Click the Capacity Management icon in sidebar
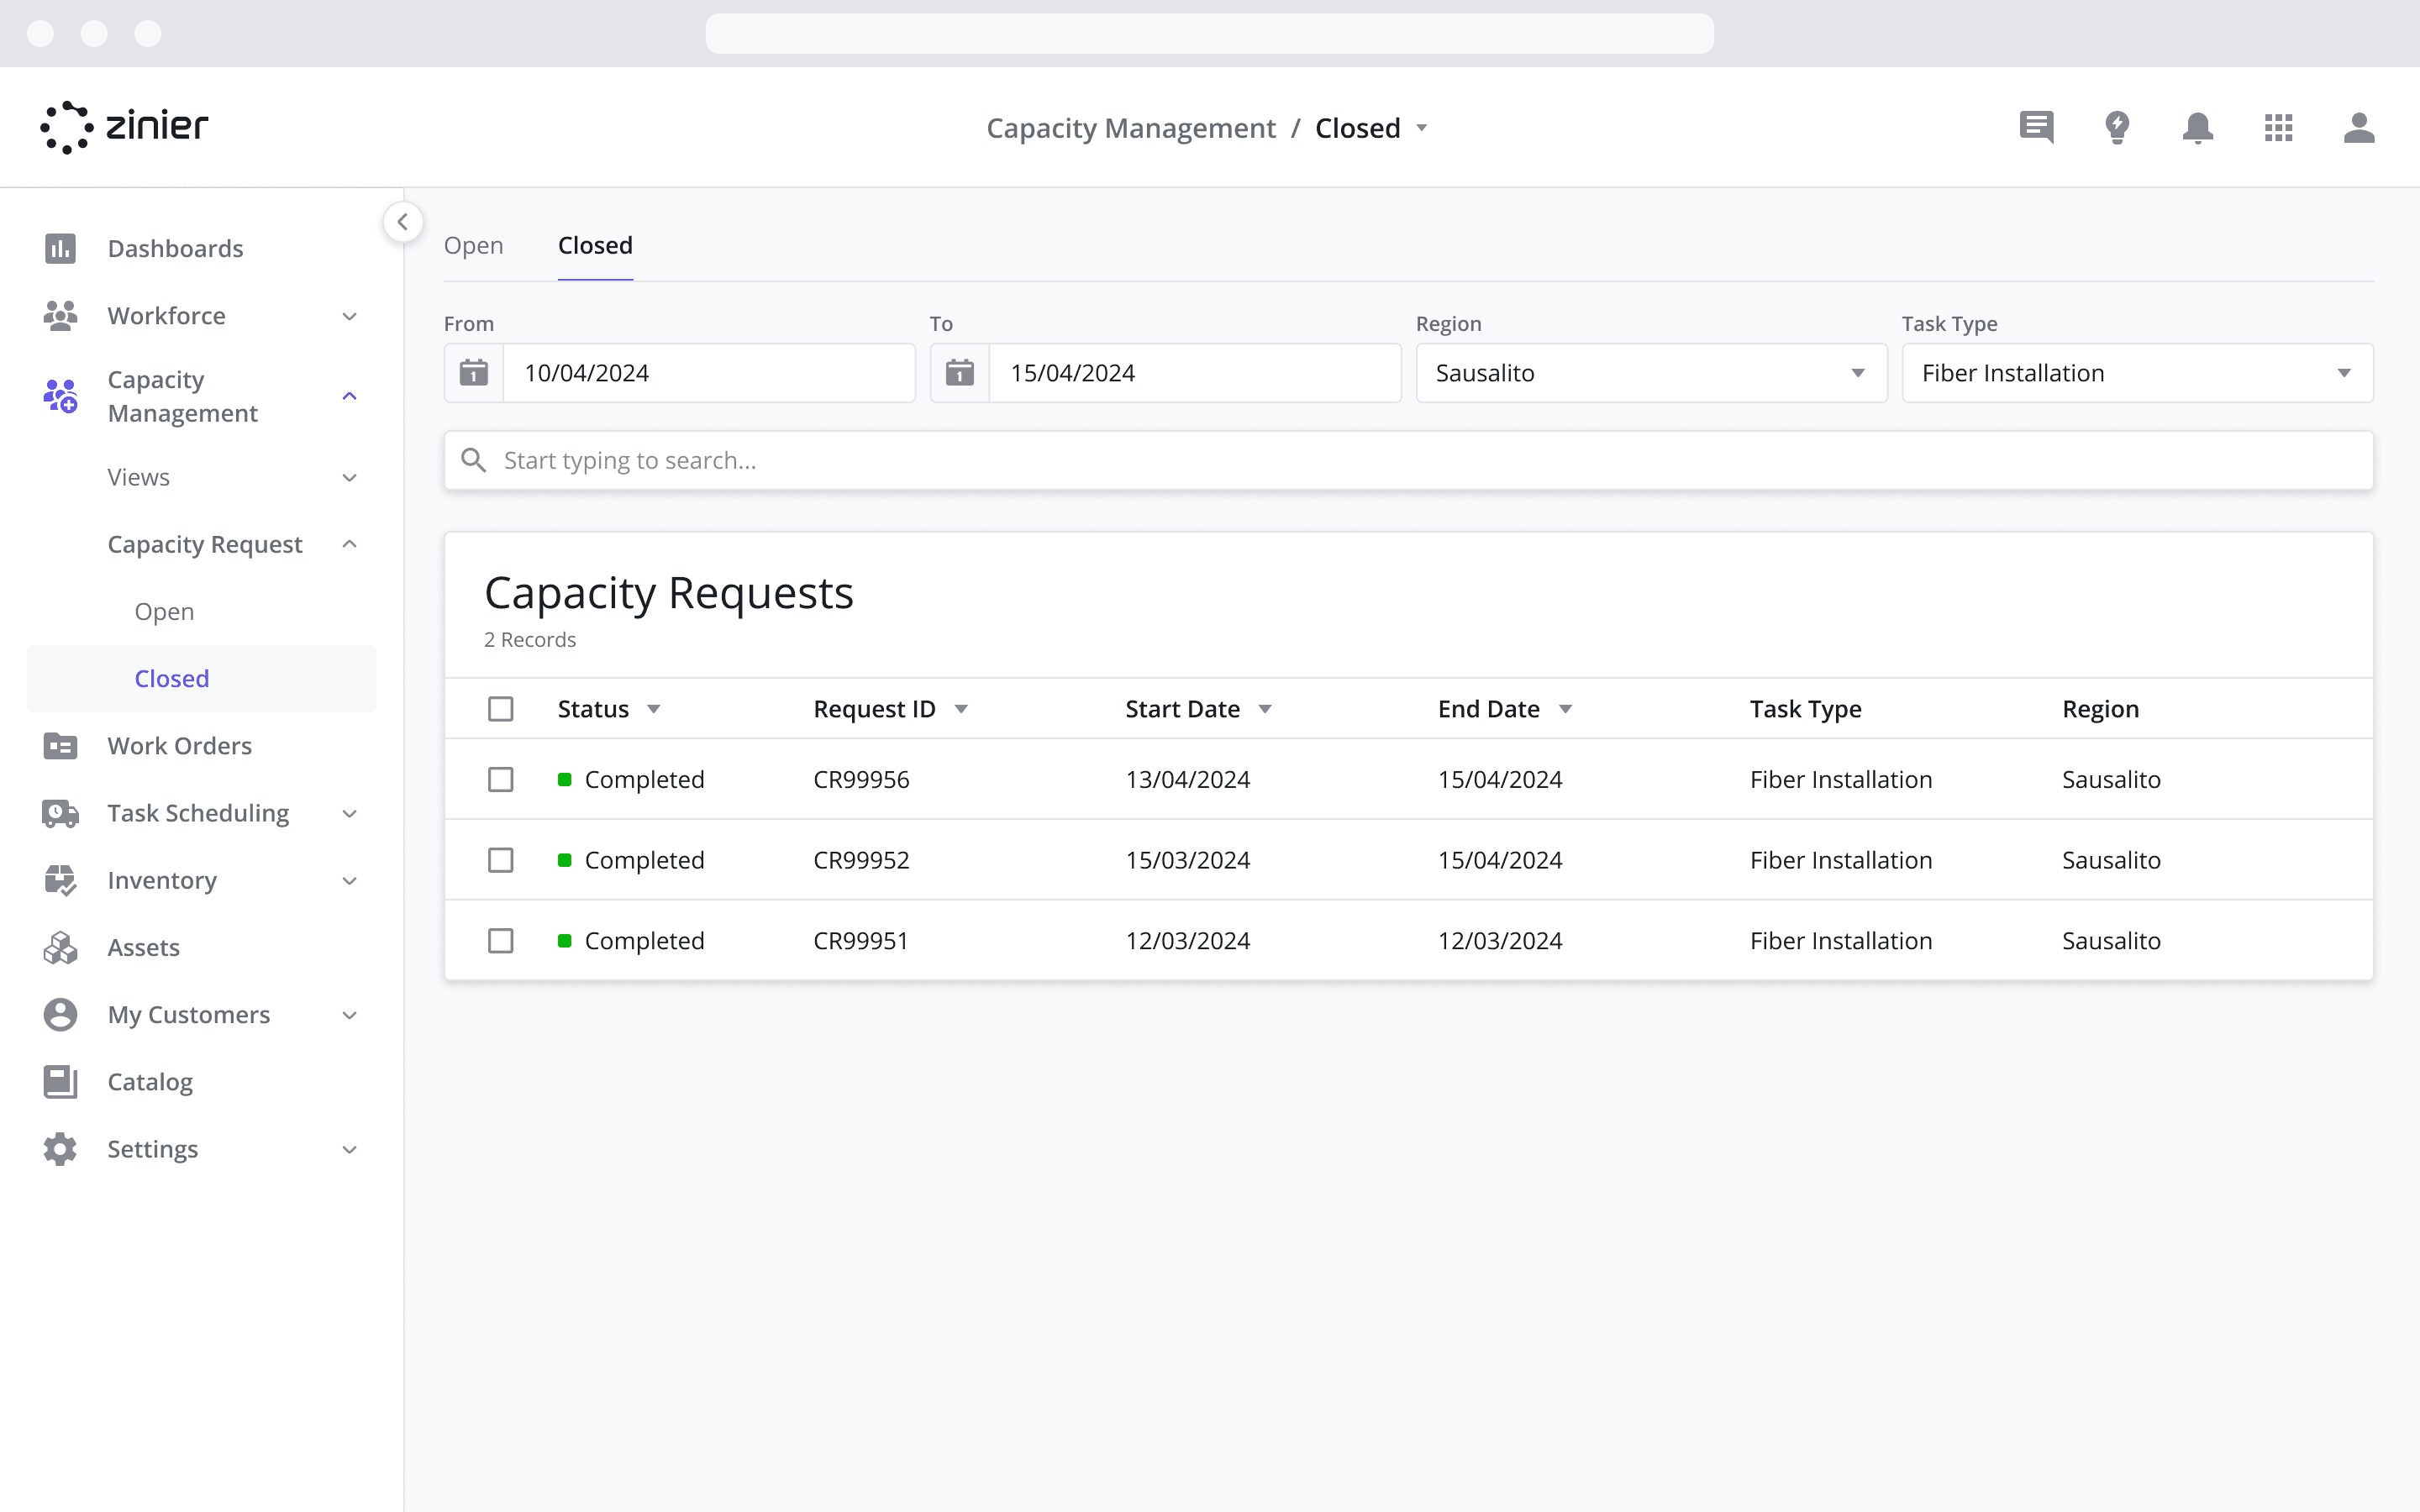 point(61,396)
